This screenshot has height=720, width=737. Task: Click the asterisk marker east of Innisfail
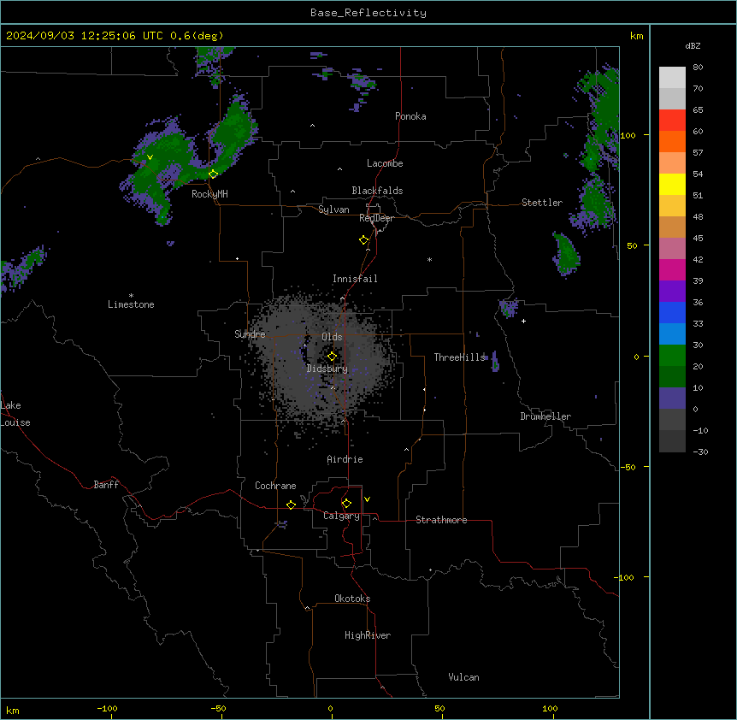429,259
